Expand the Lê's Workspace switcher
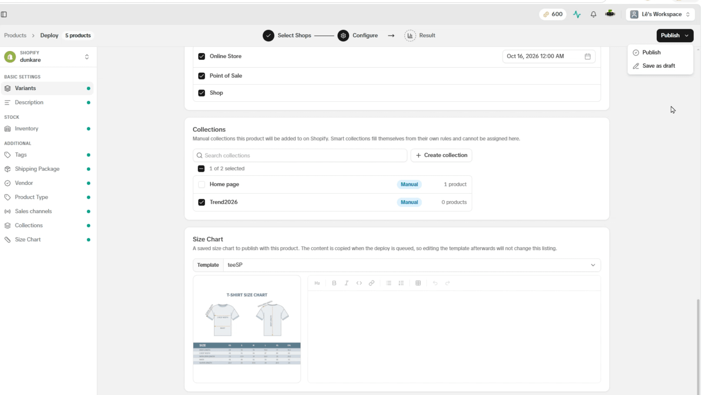Viewport: 702px width, 395px height. tap(660, 14)
